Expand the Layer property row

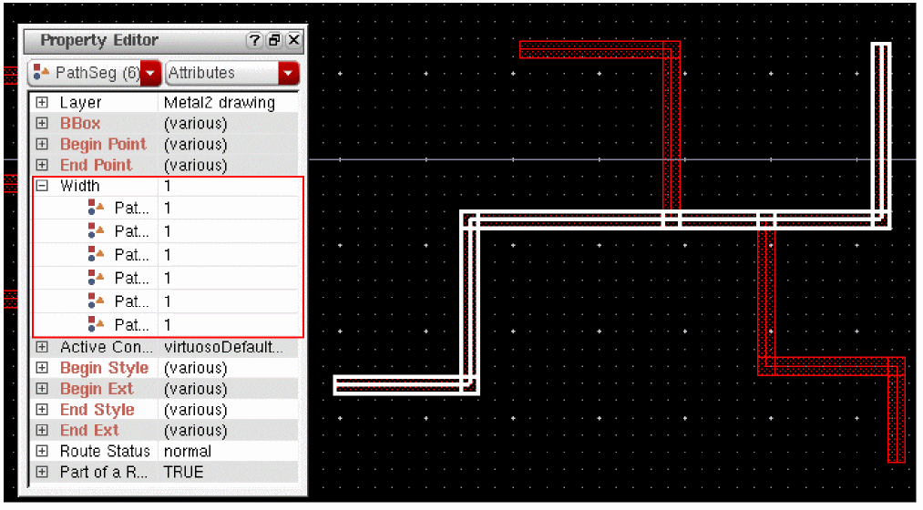(42, 102)
